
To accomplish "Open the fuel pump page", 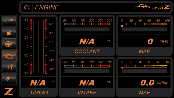I will [9, 32].
